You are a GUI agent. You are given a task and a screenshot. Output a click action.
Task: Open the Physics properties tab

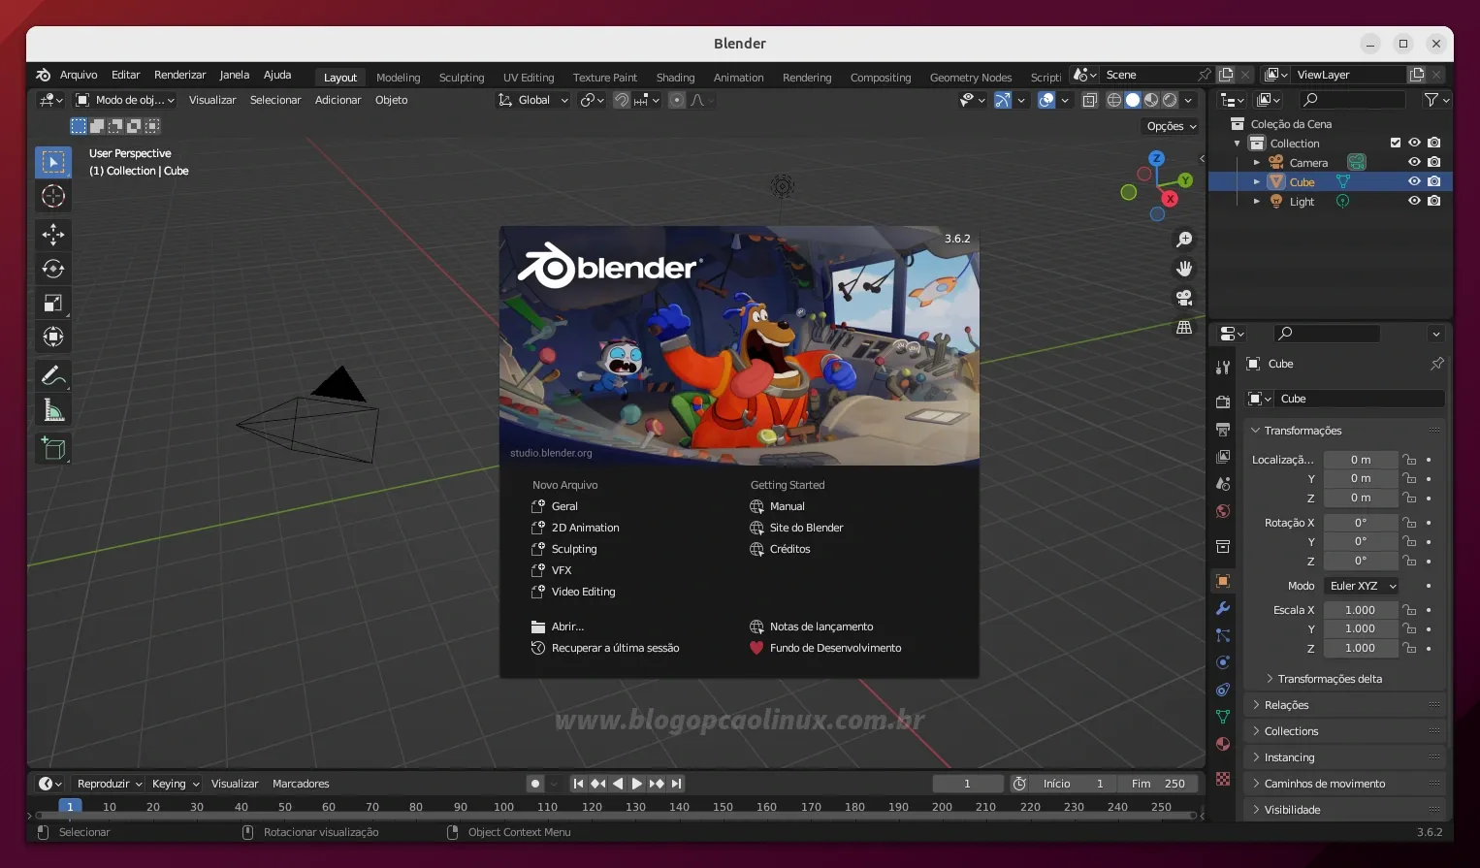coord(1223,662)
